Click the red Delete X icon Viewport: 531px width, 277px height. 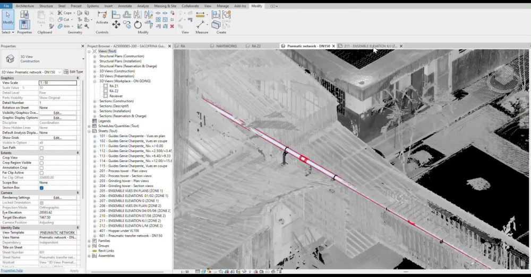(172, 26)
